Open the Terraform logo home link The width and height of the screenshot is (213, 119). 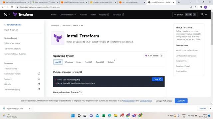[23, 15]
